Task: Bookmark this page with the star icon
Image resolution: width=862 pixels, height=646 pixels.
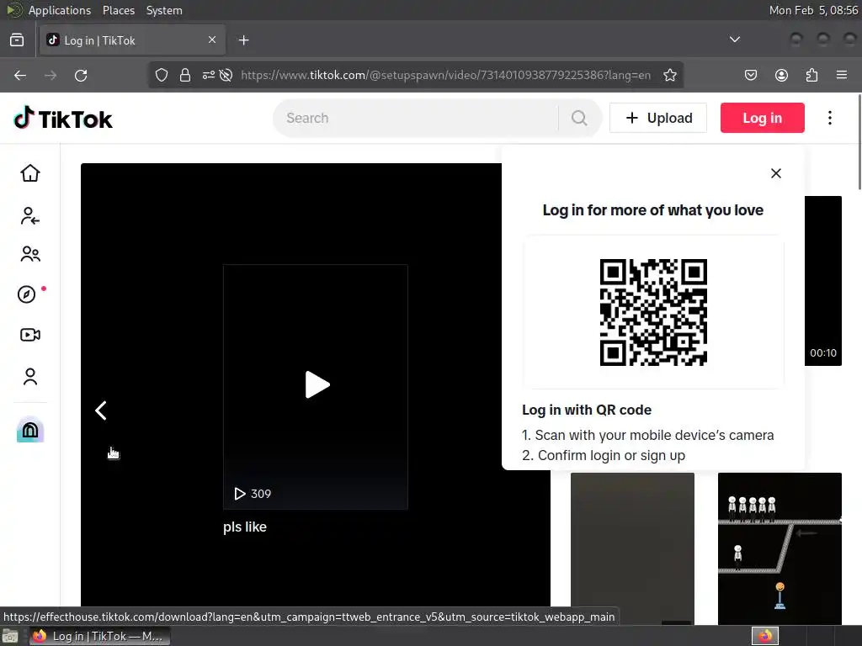Action: [669, 75]
